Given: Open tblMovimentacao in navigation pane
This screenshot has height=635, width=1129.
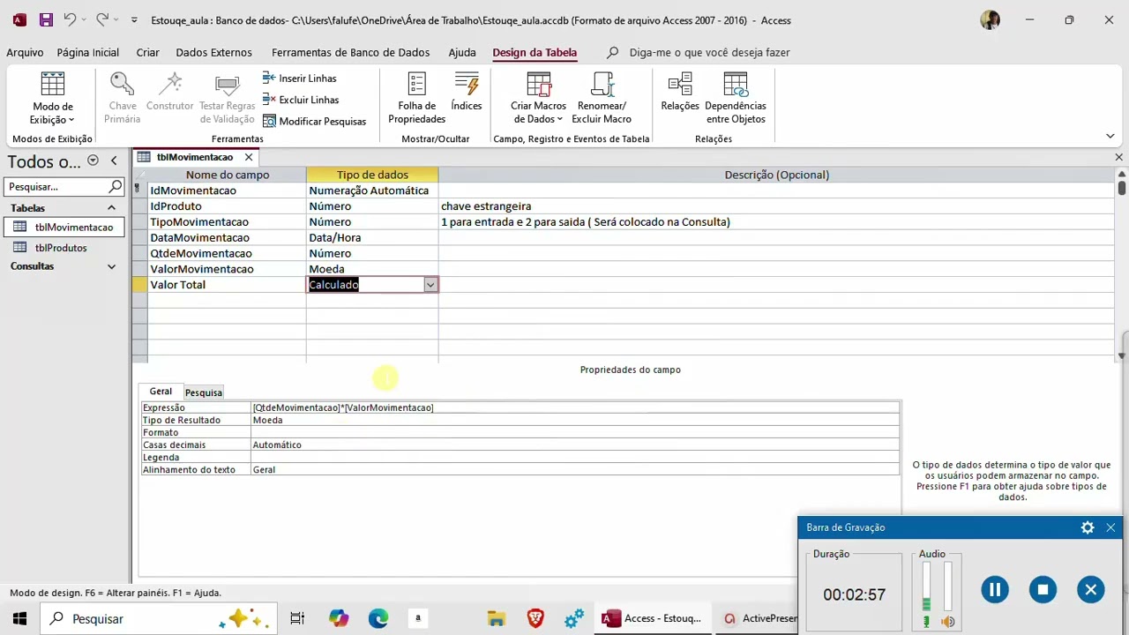Looking at the screenshot, I should point(64,227).
